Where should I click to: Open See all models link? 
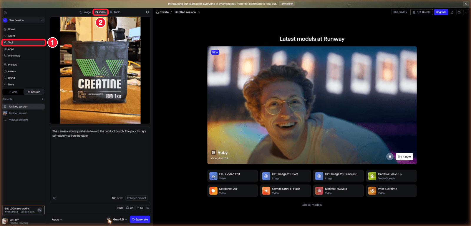click(312, 205)
